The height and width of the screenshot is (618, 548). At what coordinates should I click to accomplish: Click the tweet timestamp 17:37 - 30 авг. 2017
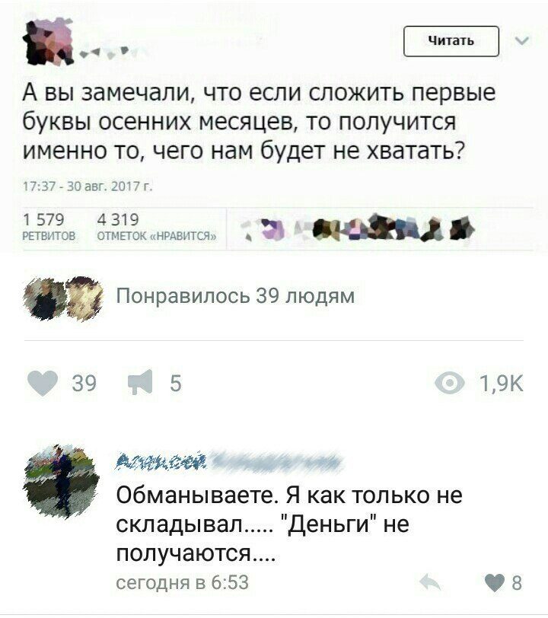click(x=88, y=186)
